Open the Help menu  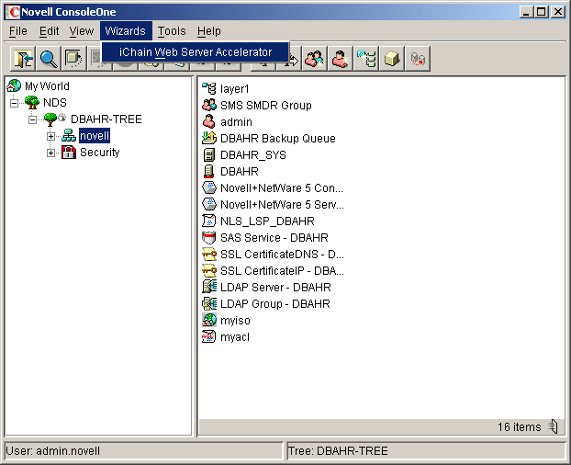209,31
